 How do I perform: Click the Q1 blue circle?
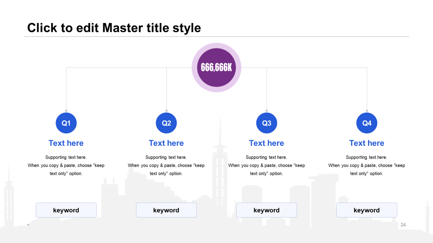pyautogui.click(x=66, y=123)
